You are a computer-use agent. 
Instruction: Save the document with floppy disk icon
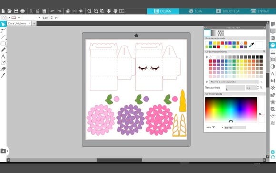tap(16, 11)
